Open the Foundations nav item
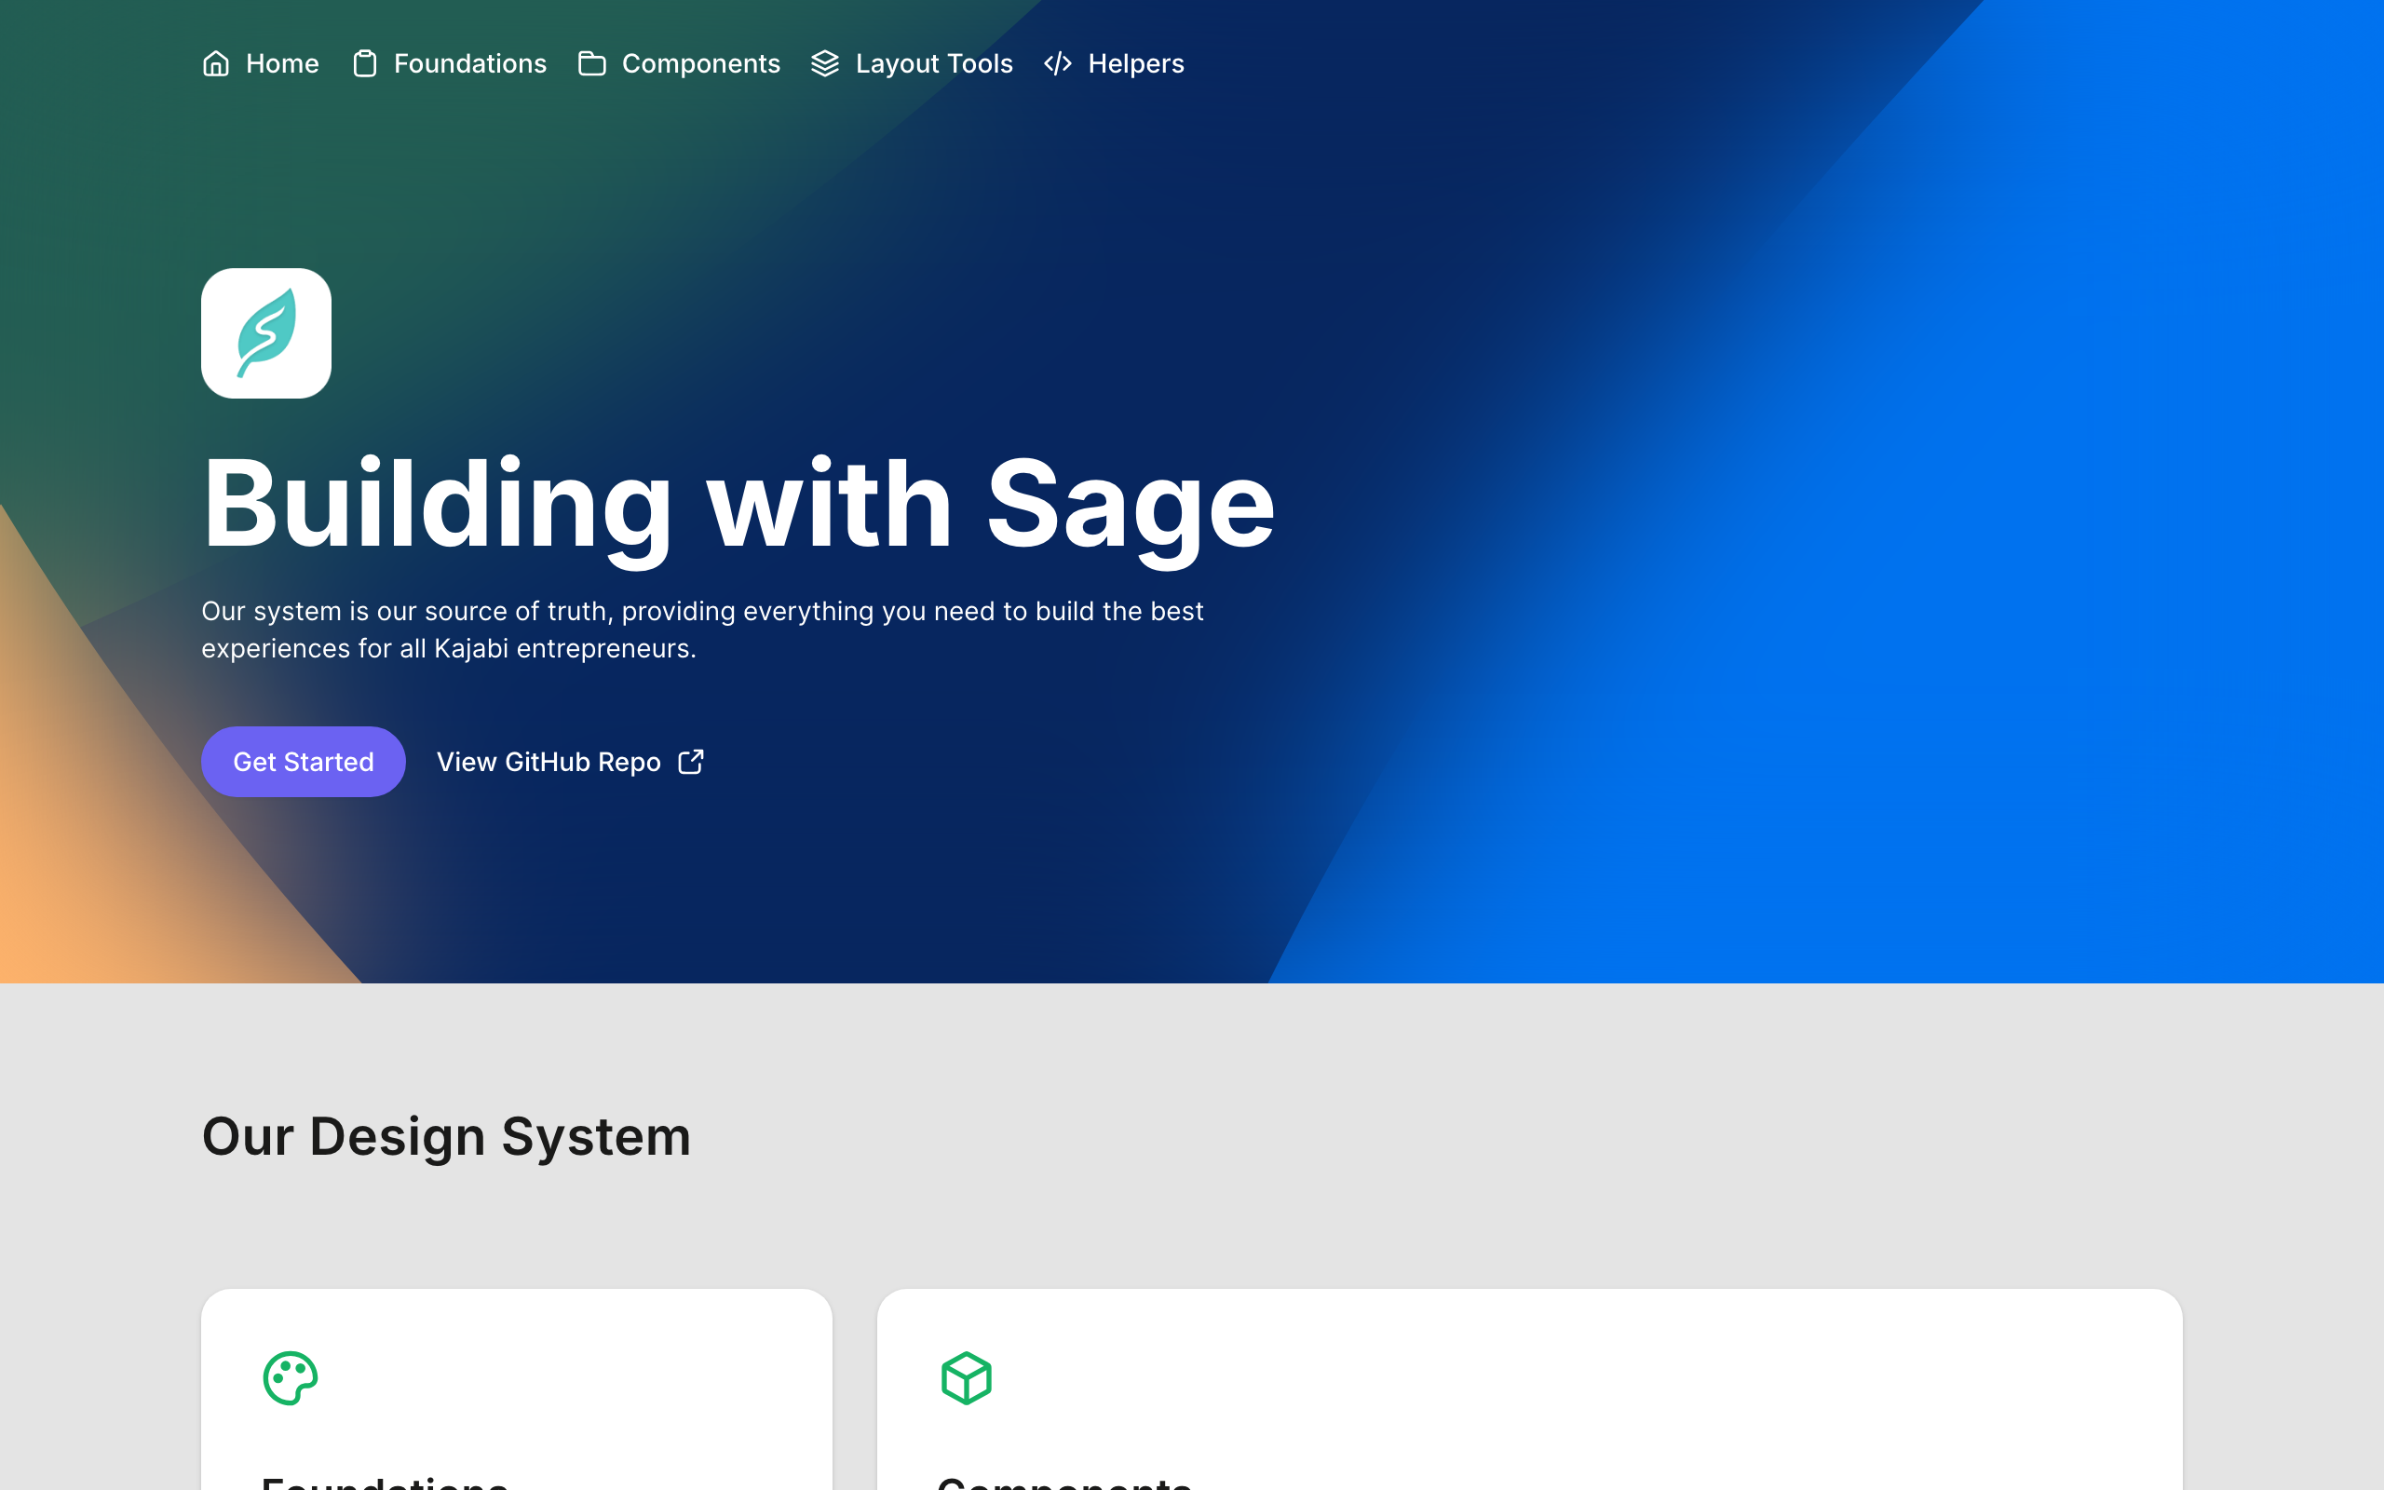Screen dimensions: 2384x1490 point(449,64)
